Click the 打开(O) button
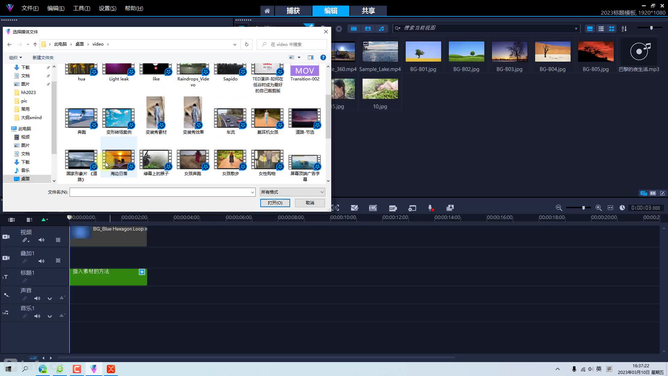 coord(275,203)
